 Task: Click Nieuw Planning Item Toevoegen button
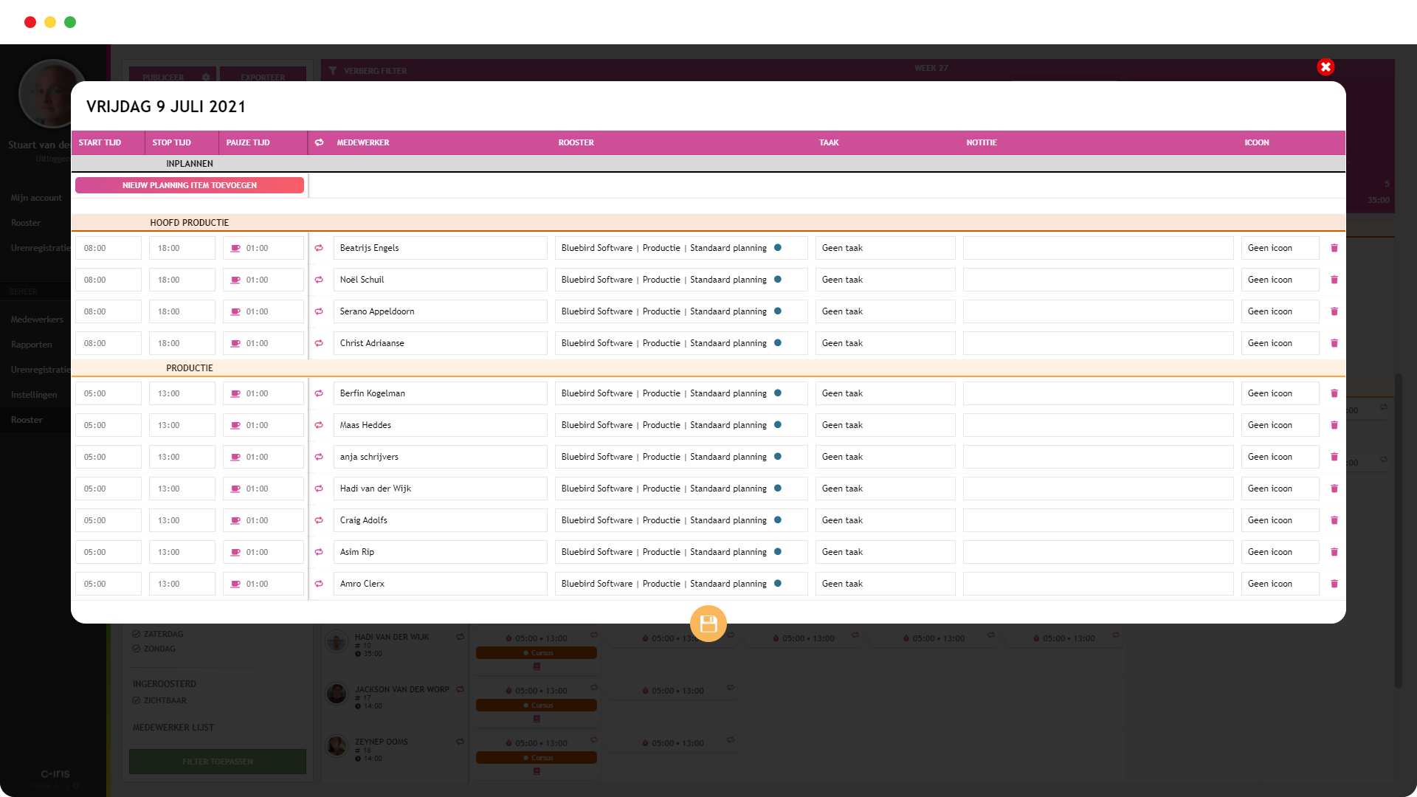pos(190,185)
